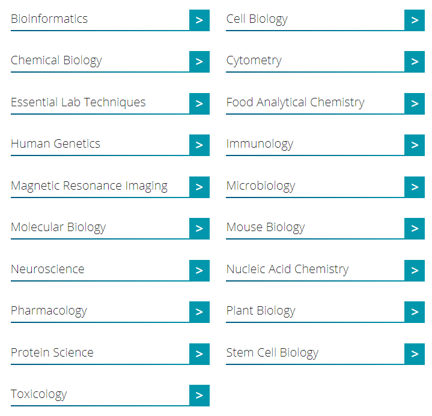
Task: Click the arrow button beside Nucleic Acid Chemistry
Action: click(415, 270)
